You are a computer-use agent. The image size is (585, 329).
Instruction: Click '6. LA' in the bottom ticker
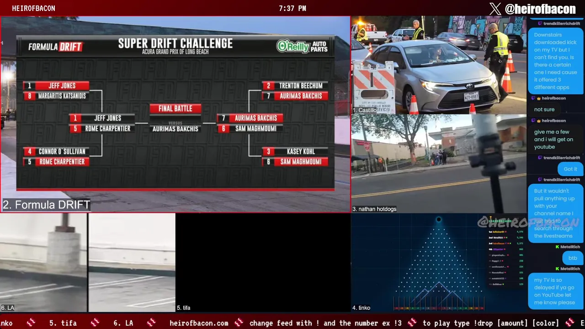pos(123,323)
